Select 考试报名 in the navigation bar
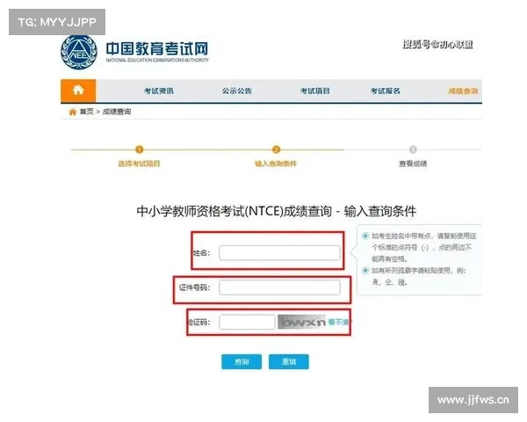This screenshot has width=527, height=422. coord(385,91)
